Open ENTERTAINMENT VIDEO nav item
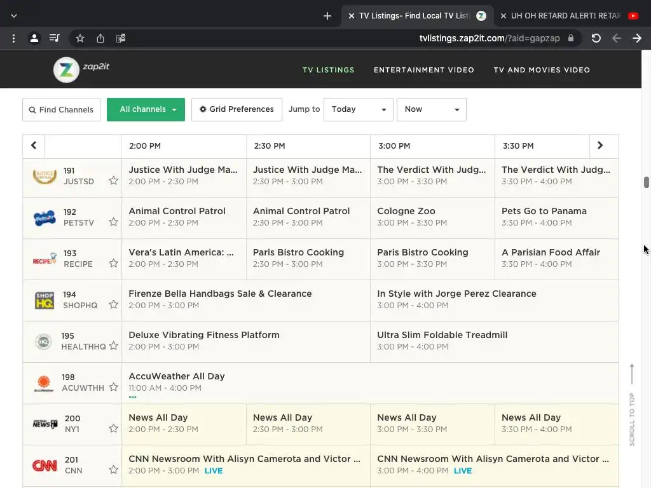651x488 pixels. pyautogui.click(x=424, y=70)
